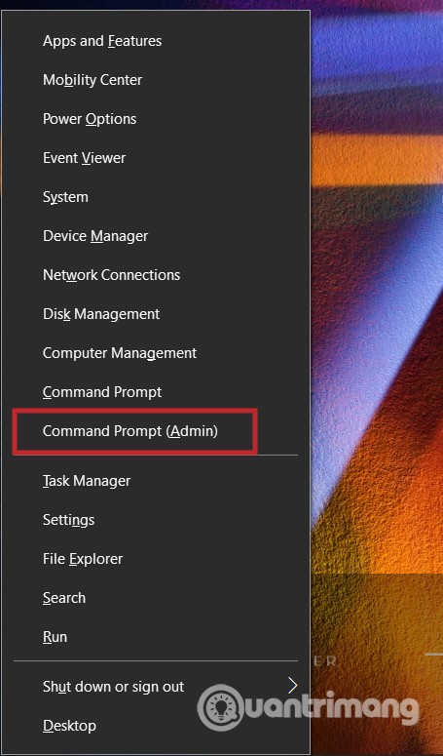Select Network Connections

pyautogui.click(x=156, y=275)
